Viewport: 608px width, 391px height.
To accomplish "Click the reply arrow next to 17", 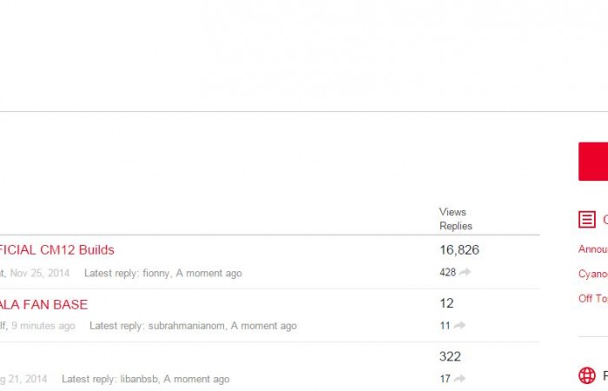I will (x=459, y=379).
